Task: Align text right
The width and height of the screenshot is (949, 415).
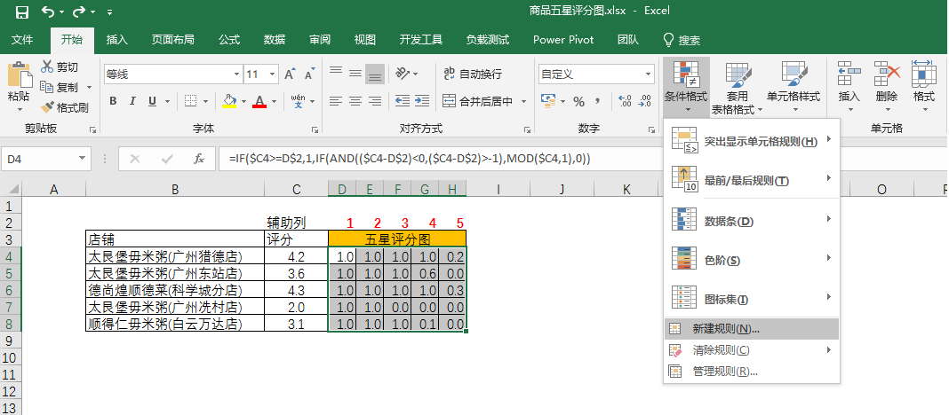Action: coord(375,101)
